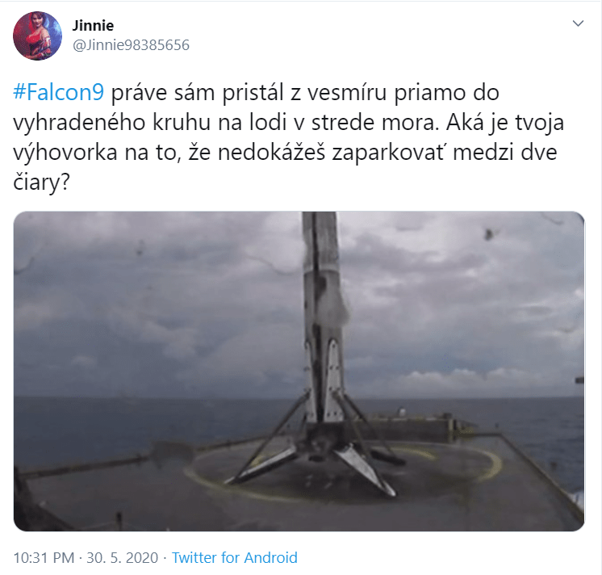
Task: Open Jinnie's round profile avatar
Action: click(37, 36)
